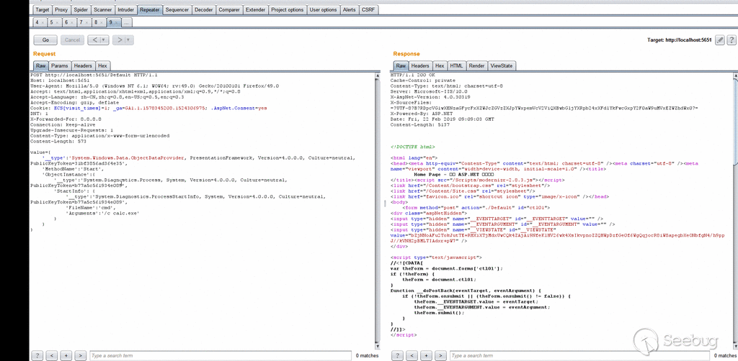Open the Decoder tab

click(x=204, y=10)
